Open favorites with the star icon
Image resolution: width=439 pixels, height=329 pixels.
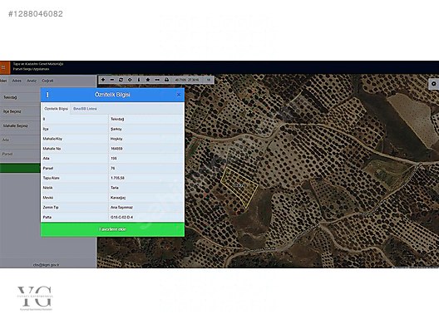tap(148, 80)
